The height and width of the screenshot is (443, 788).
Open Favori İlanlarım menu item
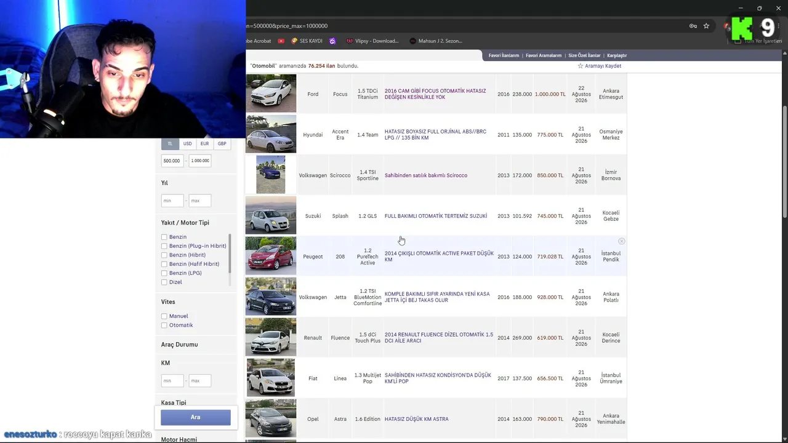[x=504, y=55]
